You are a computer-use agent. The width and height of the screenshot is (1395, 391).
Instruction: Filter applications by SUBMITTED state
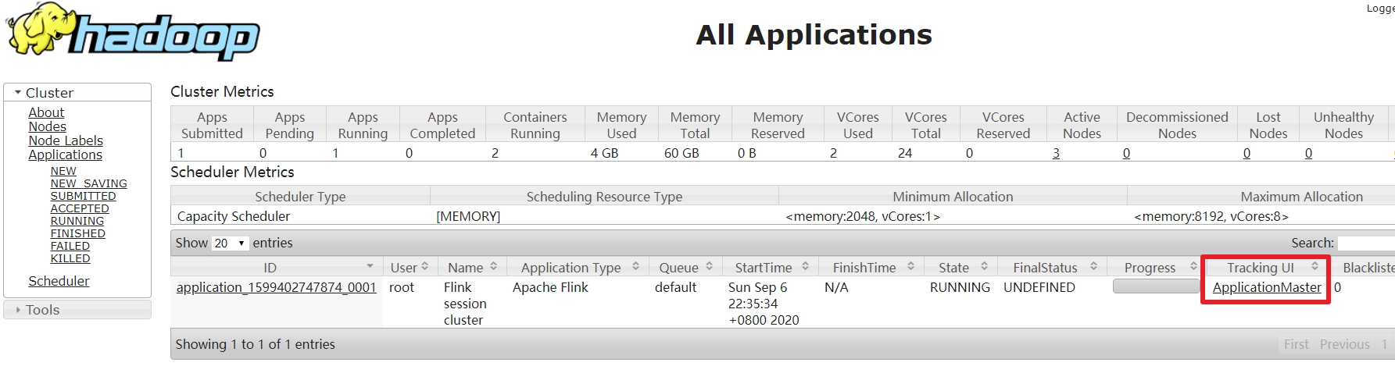point(83,196)
